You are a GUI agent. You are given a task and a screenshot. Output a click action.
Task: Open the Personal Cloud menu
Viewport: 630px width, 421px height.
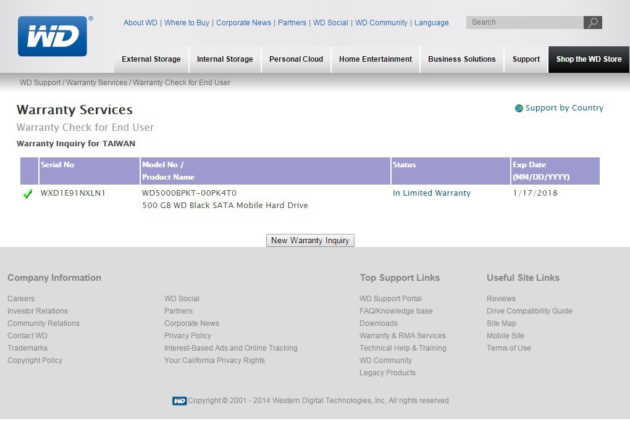(296, 59)
